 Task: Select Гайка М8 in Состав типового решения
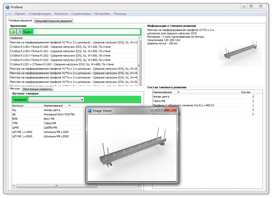pyautogui.click(x=203, y=101)
